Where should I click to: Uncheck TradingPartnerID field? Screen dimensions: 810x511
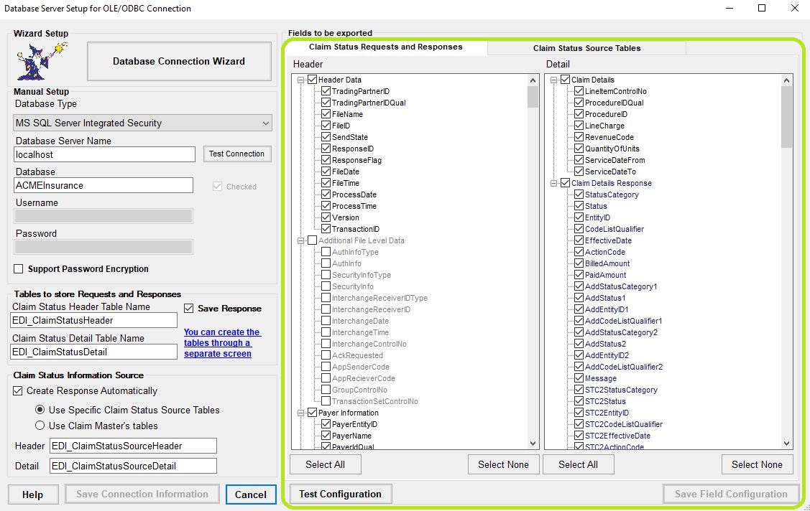click(x=326, y=91)
